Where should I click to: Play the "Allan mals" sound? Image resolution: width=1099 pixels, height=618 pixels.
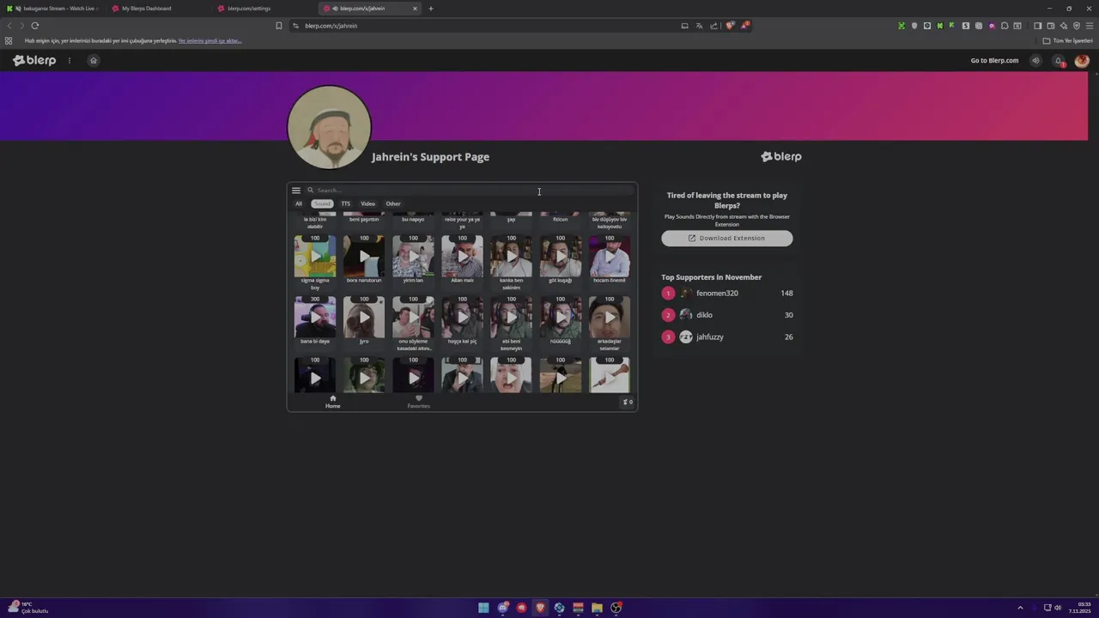click(462, 256)
